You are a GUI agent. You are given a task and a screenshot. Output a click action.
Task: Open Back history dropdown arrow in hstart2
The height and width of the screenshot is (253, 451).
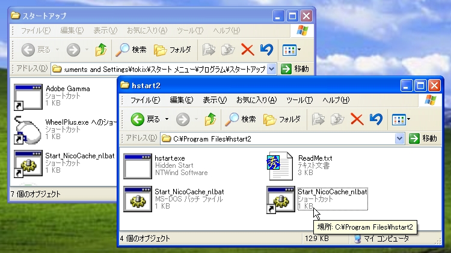point(167,119)
